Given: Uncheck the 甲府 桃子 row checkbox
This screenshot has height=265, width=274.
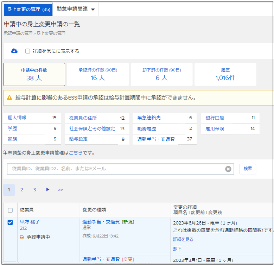Looking at the screenshot, I should [x=10, y=222].
